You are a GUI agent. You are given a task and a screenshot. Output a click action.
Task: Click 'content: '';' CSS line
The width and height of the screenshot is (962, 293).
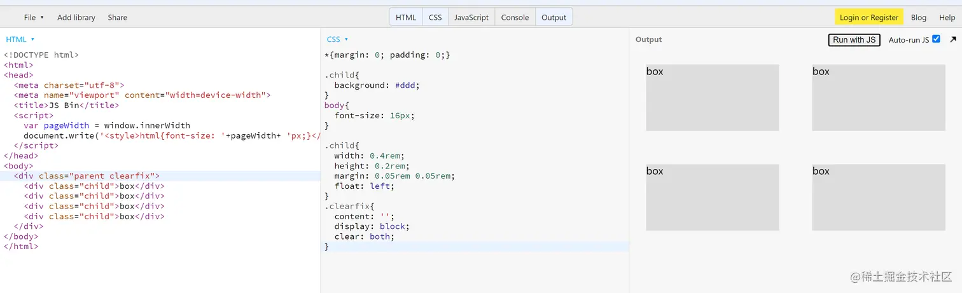point(365,216)
